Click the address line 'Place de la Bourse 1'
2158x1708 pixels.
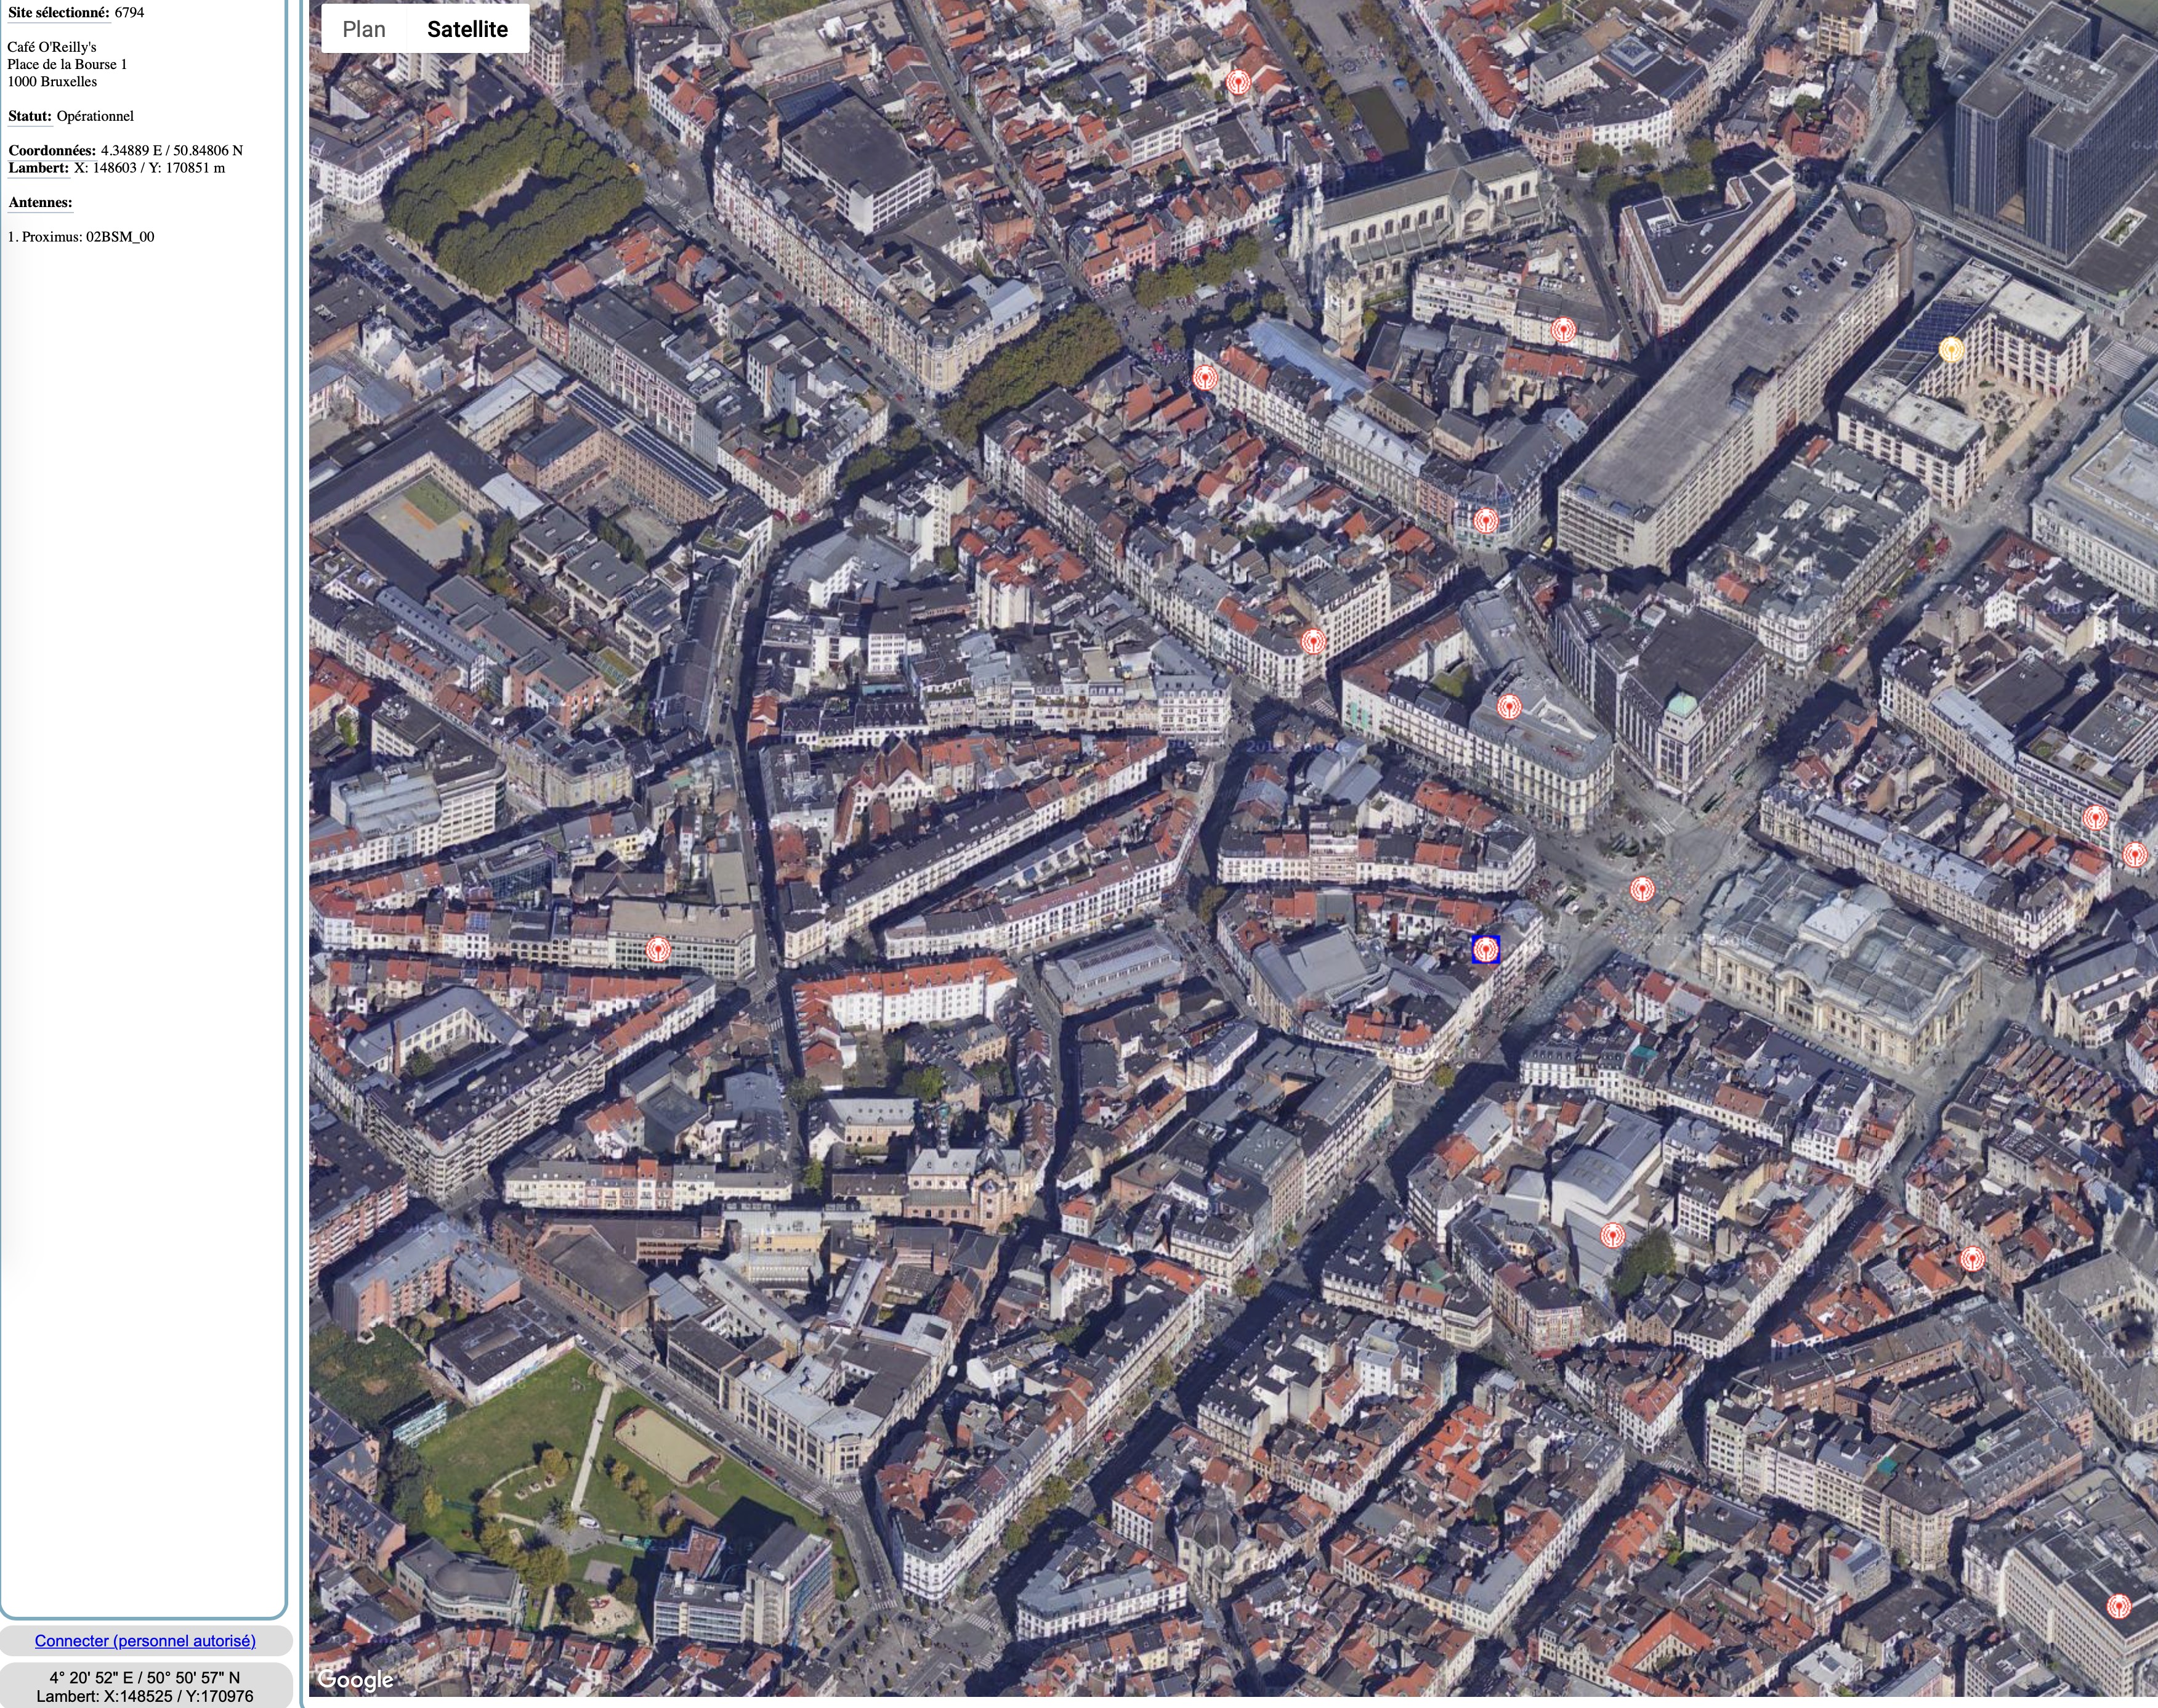click(x=67, y=64)
